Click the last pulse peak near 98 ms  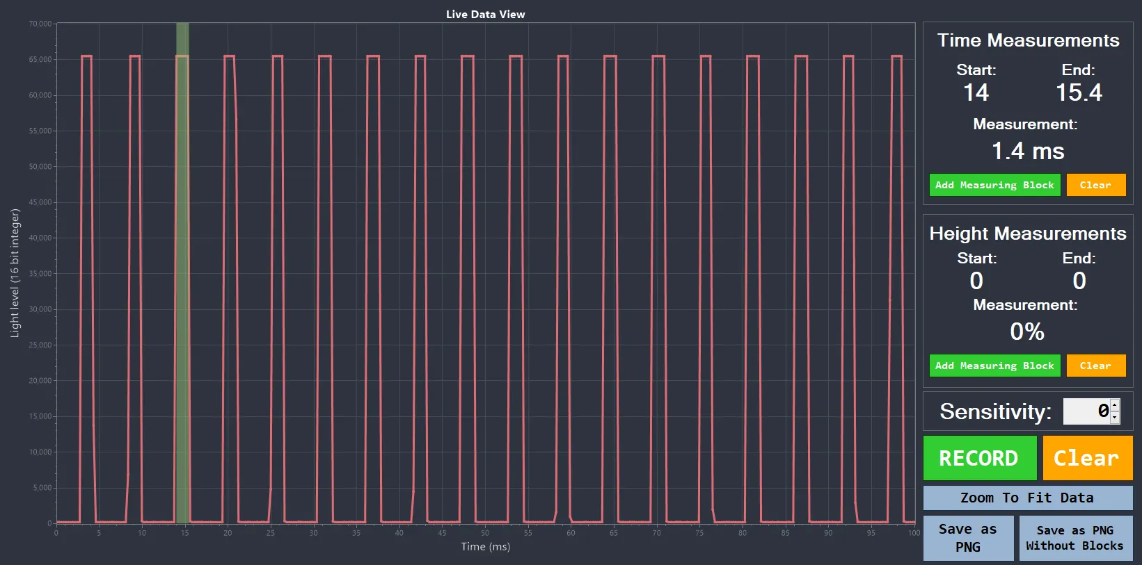click(897, 56)
